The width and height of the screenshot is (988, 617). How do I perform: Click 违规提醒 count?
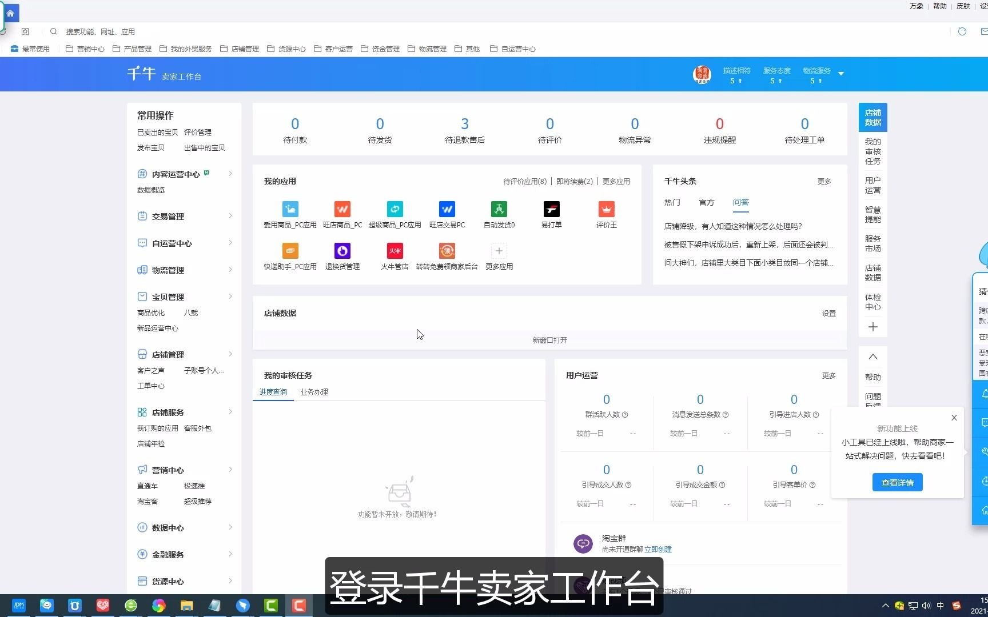pos(720,124)
